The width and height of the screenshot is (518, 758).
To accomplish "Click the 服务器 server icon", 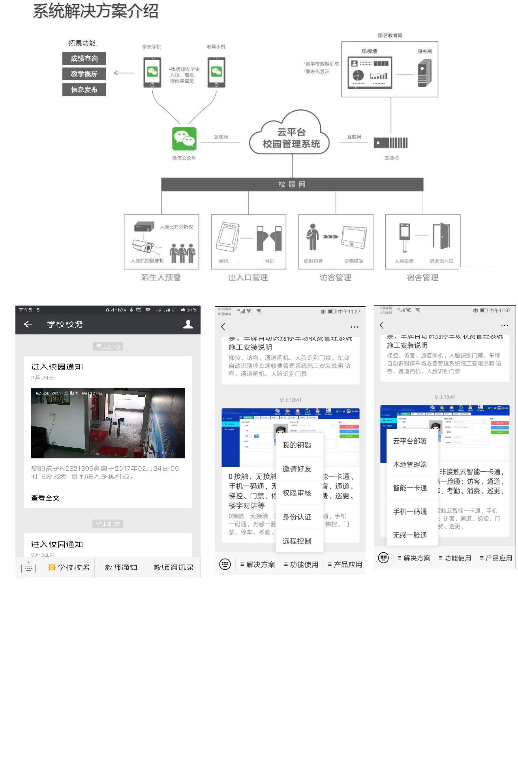I will tap(425, 73).
